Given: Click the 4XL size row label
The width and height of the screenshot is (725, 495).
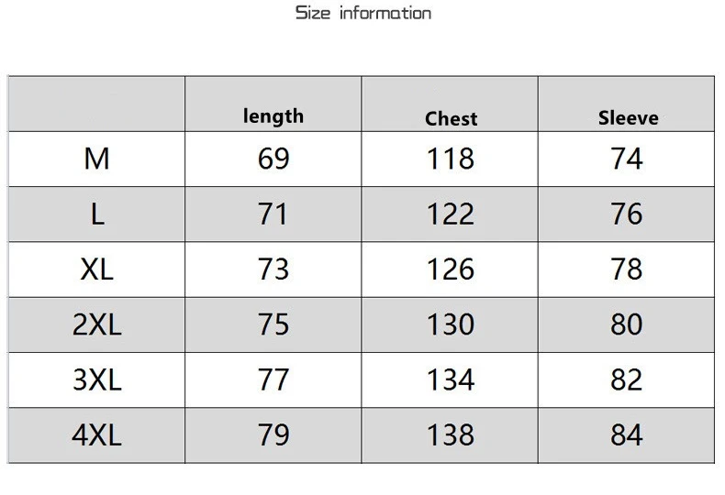Looking at the screenshot, I should pyautogui.click(x=96, y=435).
